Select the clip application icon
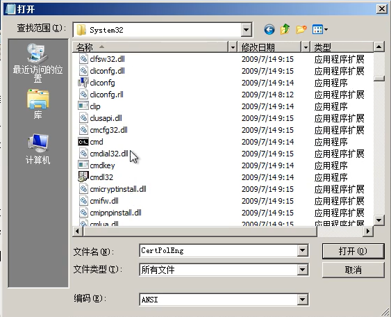 pos(83,106)
